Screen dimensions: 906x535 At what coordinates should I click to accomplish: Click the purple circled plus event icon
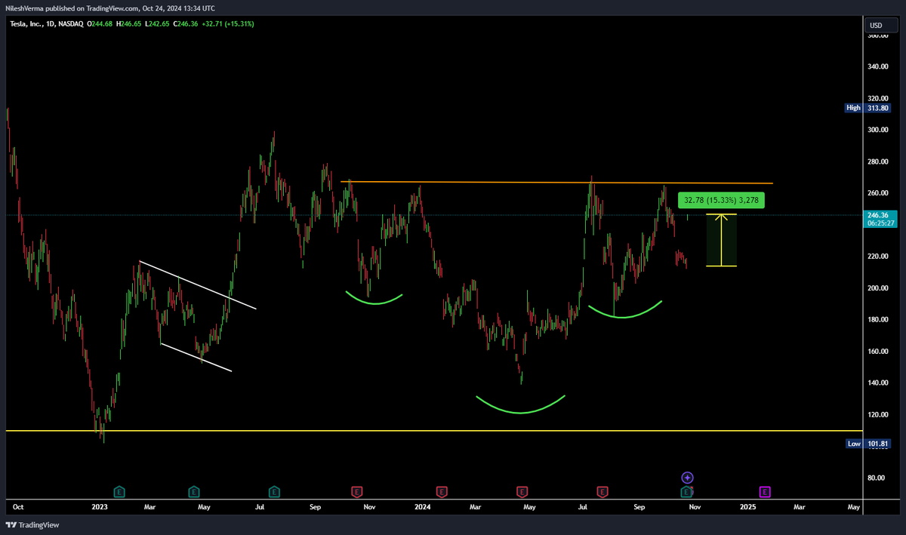[688, 478]
